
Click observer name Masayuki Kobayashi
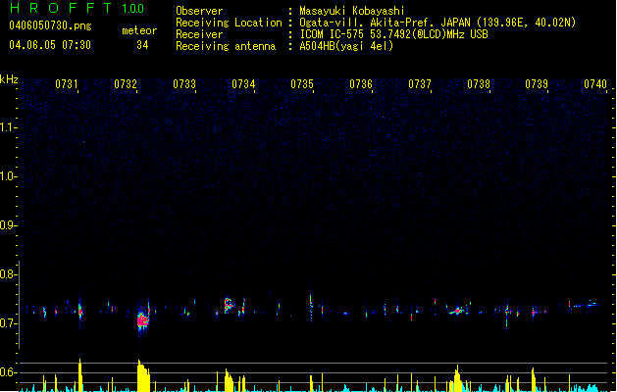pyautogui.click(x=352, y=11)
